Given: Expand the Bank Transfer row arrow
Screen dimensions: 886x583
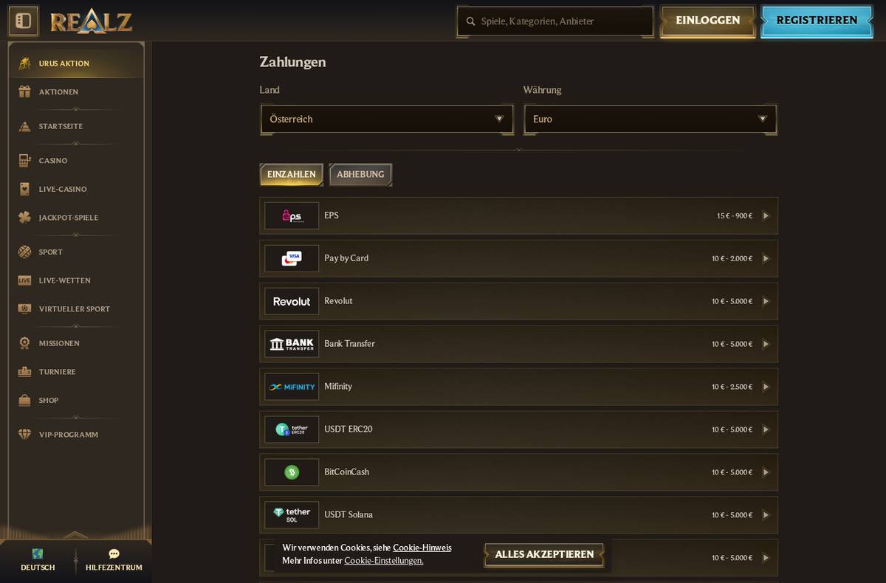Looking at the screenshot, I should pos(766,345).
